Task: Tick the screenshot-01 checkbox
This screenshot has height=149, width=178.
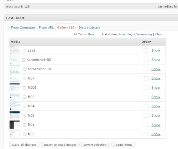Action: [25, 69]
